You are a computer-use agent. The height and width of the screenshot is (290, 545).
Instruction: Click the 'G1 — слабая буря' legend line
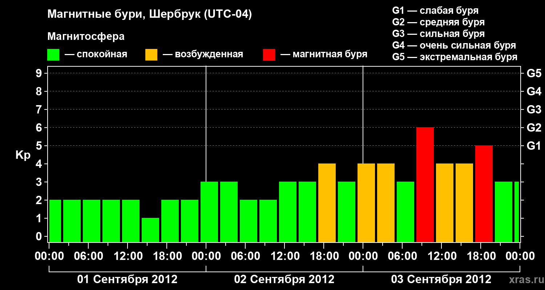point(435,11)
